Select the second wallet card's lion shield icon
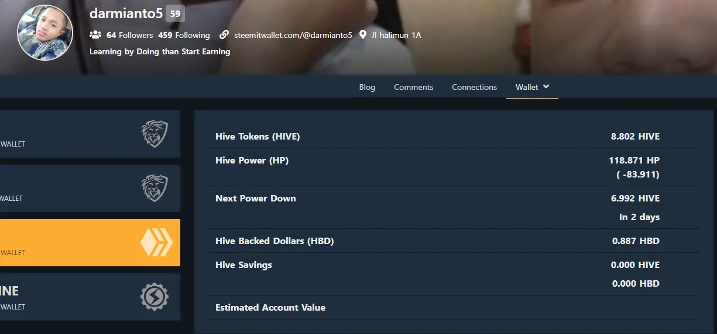 click(155, 188)
